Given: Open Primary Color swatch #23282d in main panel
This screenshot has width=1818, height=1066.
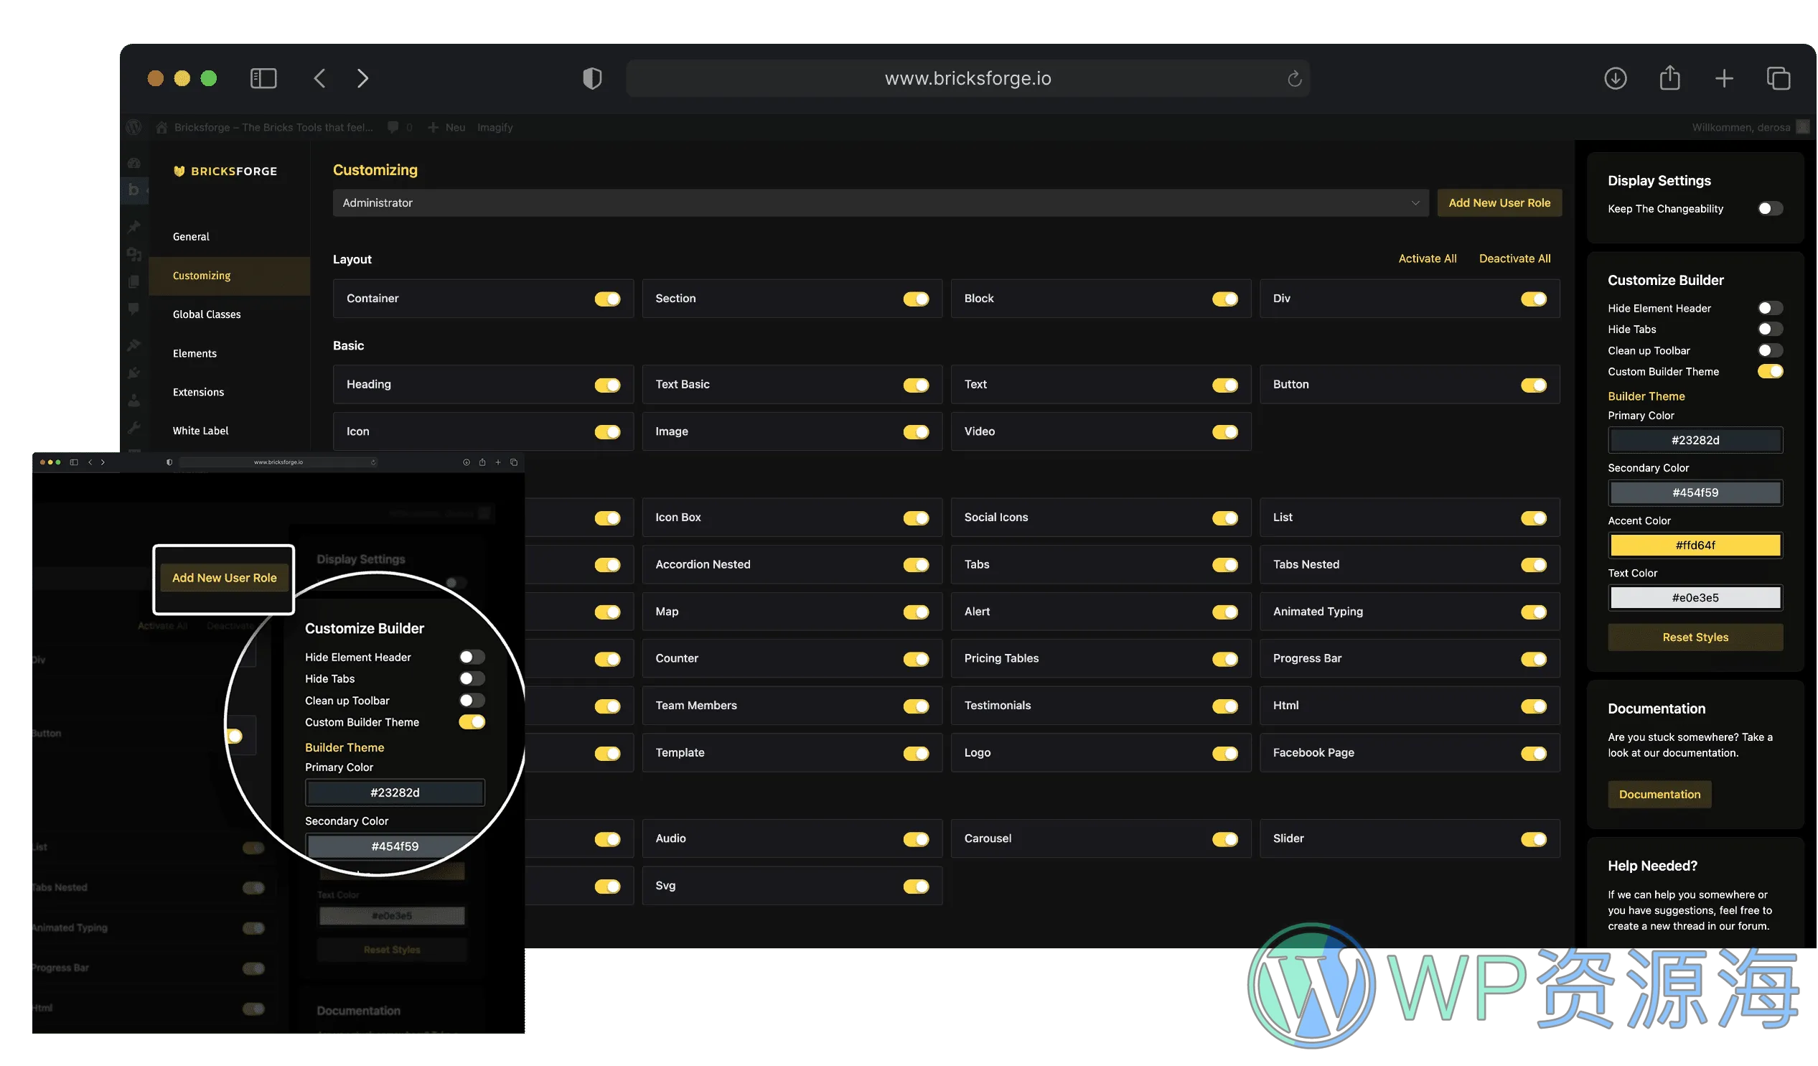Looking at the screenshot, I should pyautogui.click(x=1695, y=440).
